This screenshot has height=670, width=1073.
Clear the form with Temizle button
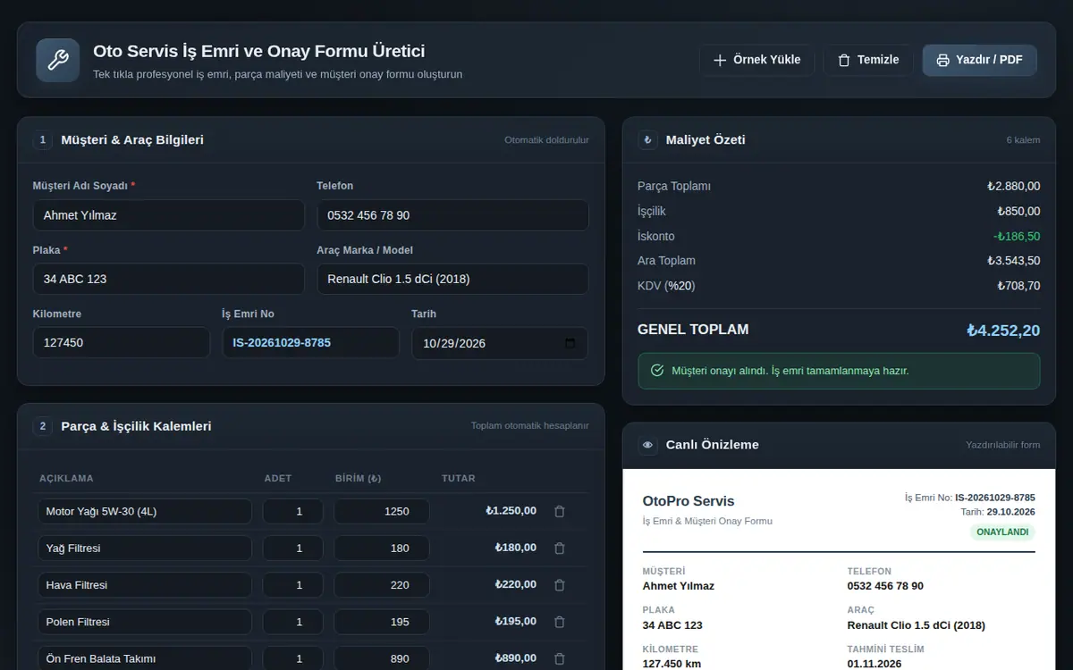868,61
